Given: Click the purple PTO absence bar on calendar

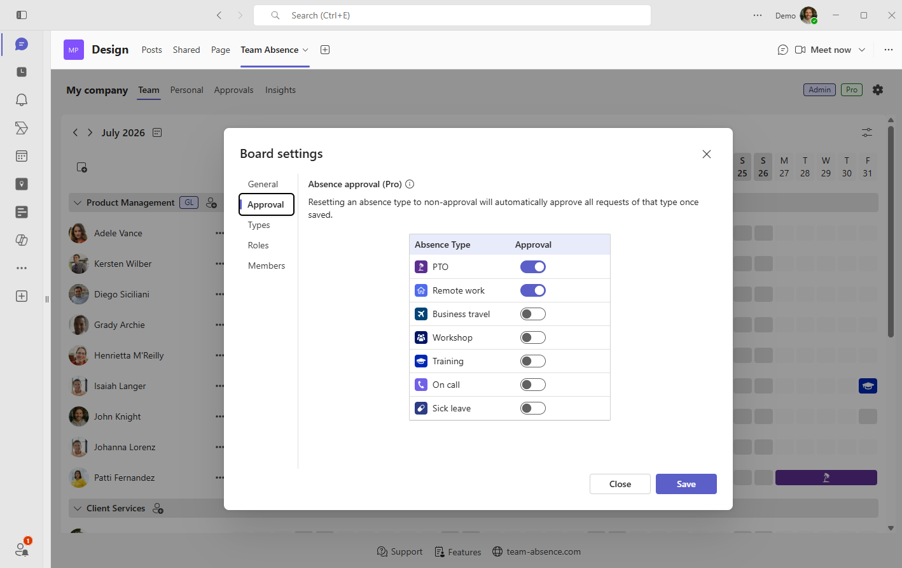Looking at the screenshot, I should (826, 478).
